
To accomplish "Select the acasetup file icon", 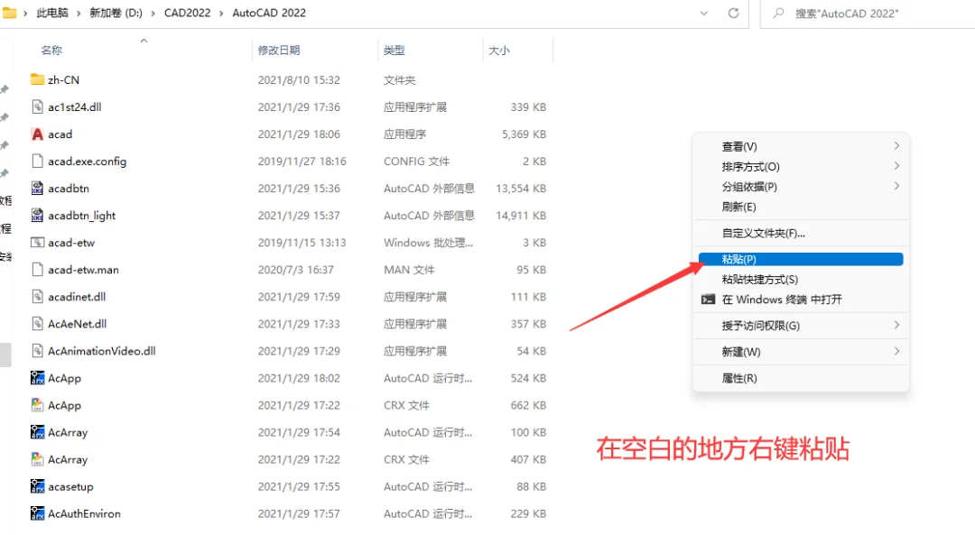I will pyautogui.click(x=38, y=486).
